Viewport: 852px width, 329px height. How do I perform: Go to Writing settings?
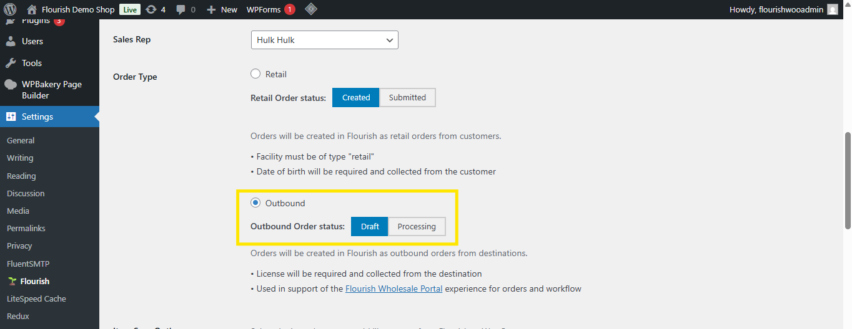pos(20,158)
